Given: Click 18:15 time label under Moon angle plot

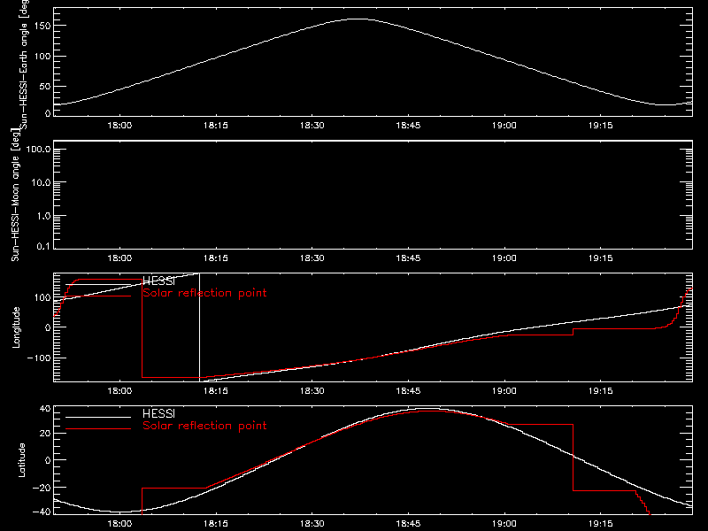Looking at the screenshot, I should [x=216, y=258].
